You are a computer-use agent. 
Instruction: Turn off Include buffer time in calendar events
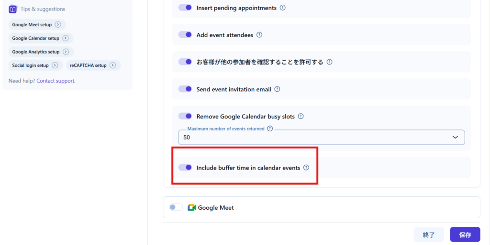coord(185,168)
